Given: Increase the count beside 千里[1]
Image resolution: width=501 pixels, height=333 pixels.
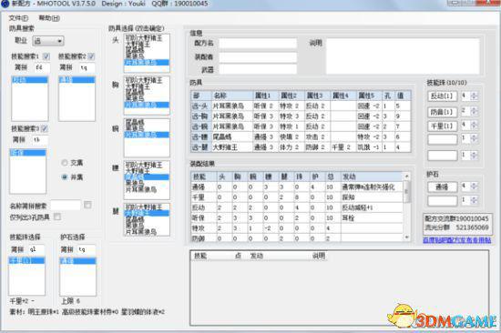Looking at the screenshot, I should coord(475,124).
